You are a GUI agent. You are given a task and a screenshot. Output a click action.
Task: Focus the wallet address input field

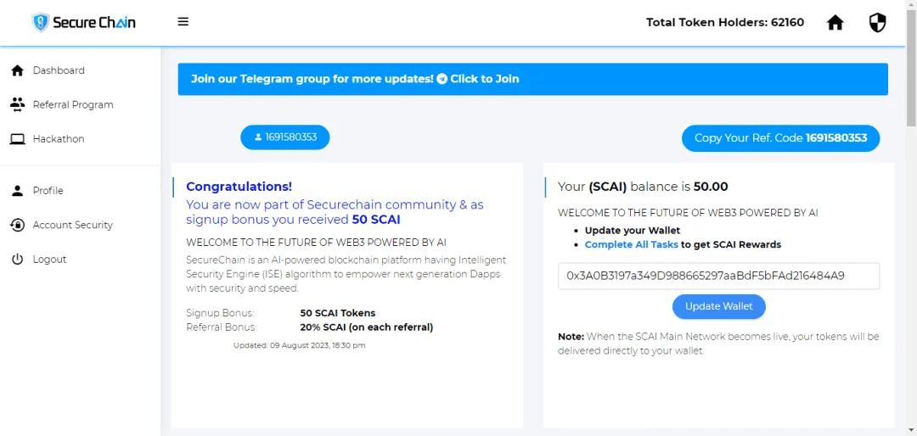(x=719, y=276)
